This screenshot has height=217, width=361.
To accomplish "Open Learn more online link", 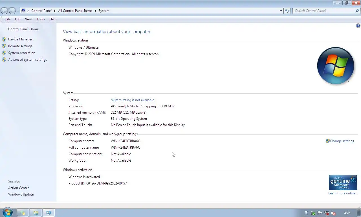I will [x=343, y=193].
